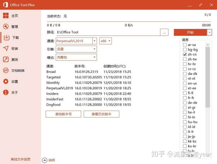Click the Insiders channel row
217x164 pixels.
[x=89, y=94]
